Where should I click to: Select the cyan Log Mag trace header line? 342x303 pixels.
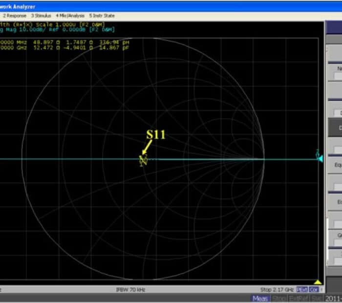pos(57,29)
